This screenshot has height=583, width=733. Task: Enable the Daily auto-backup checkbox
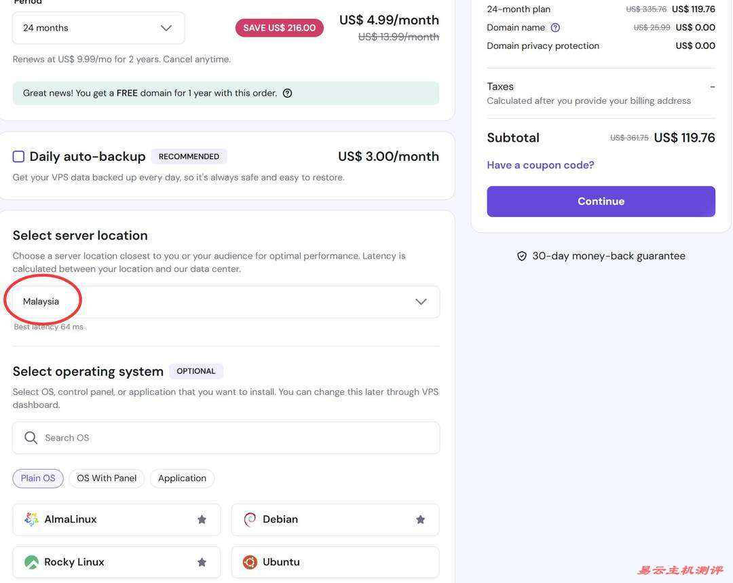[19, 157]
